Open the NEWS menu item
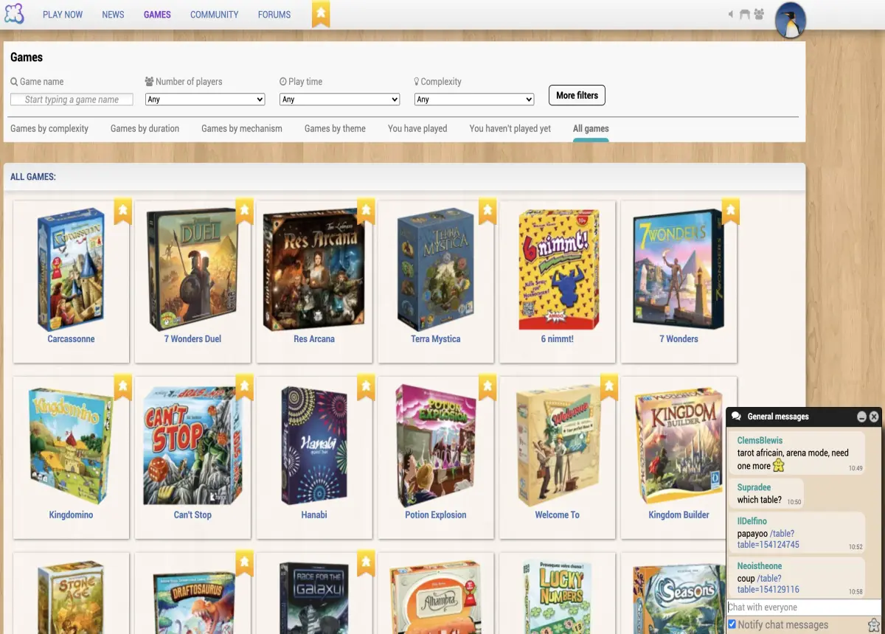Image resolution: width=885 pixels, height=634 pixels. pyautogui.click(x=113, y=14)
